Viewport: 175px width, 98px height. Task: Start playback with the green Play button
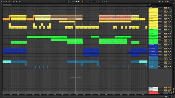pos(75,1)
